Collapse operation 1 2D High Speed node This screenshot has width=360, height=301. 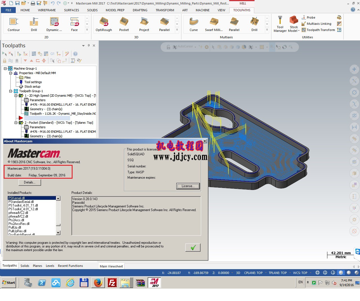[16, 96]
